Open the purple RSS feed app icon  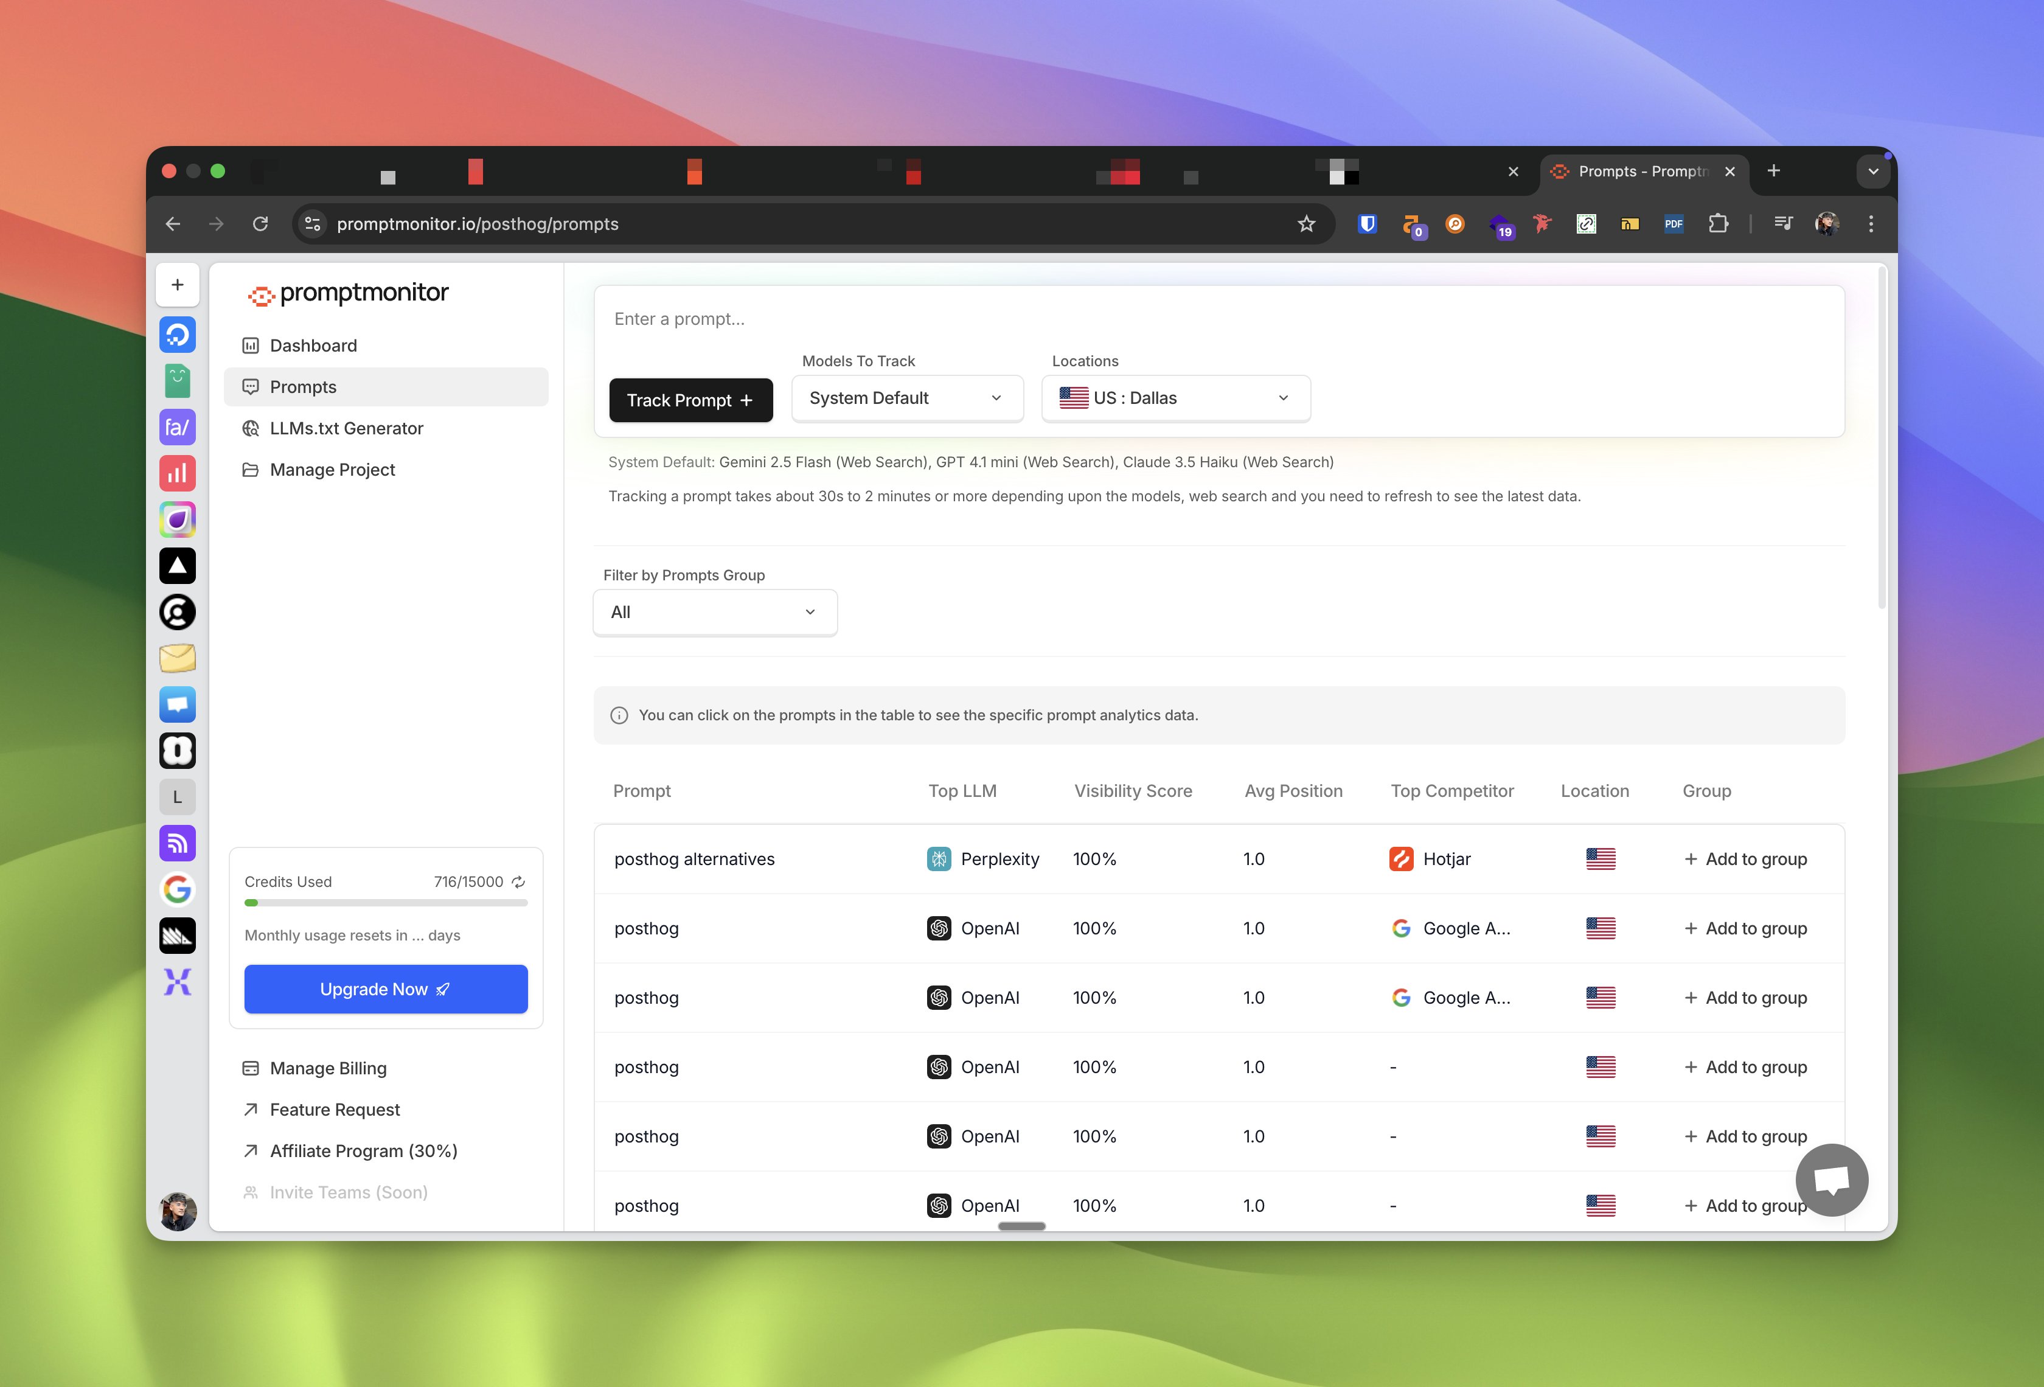point(178,843)
